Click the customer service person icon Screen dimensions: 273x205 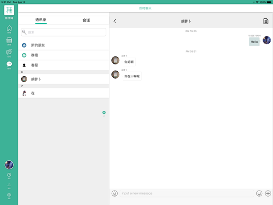[24, 65]
